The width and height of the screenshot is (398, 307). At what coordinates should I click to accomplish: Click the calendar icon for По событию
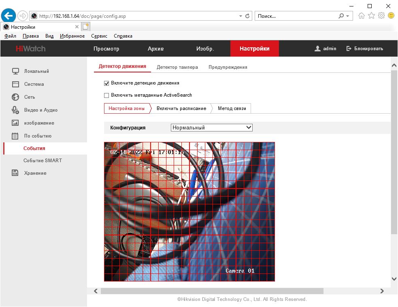point(15,136)
